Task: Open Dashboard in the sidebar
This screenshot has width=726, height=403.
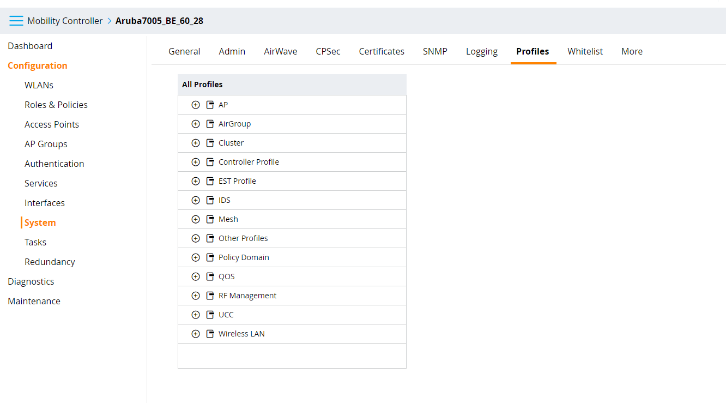Action: (x=30, y=46)
